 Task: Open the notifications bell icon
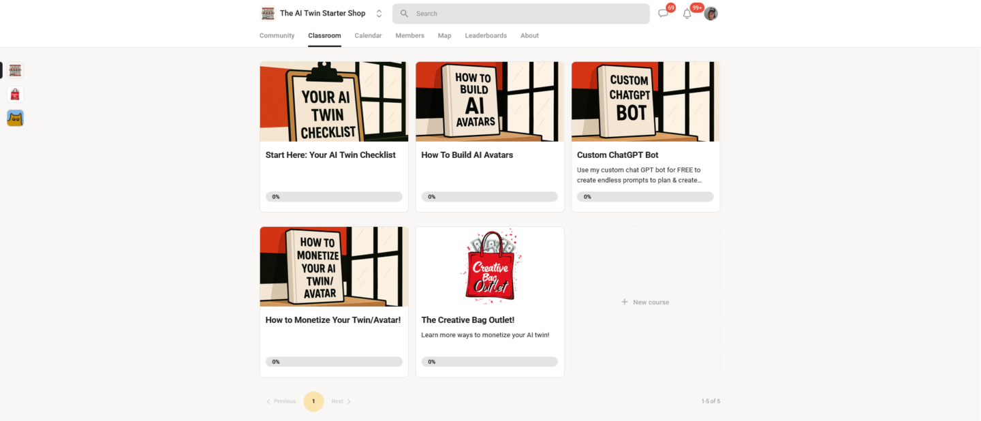coord(687,14)
